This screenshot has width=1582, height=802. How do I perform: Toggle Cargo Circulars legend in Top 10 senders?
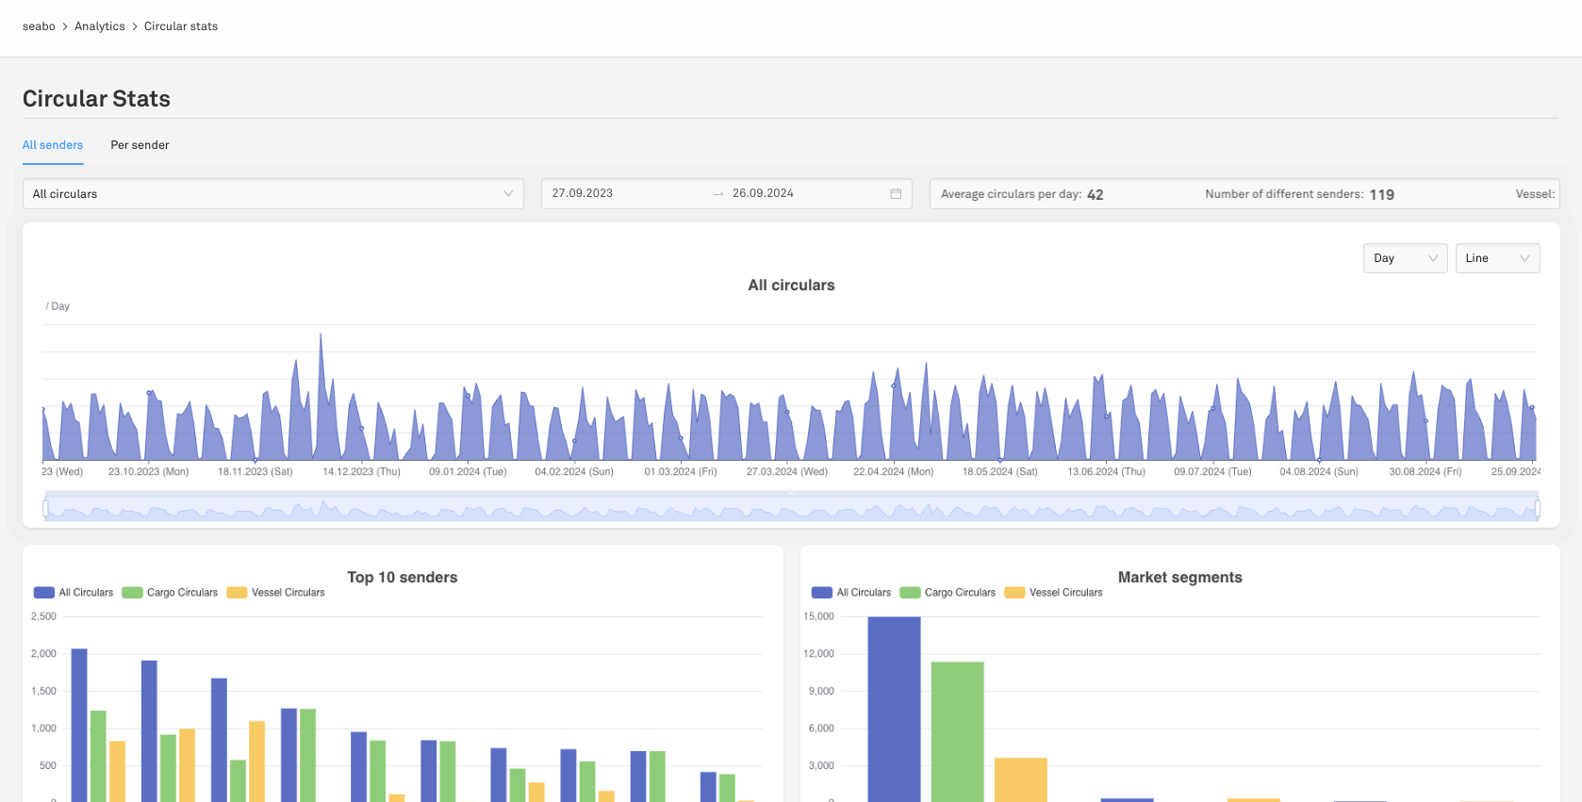[170, 593]
